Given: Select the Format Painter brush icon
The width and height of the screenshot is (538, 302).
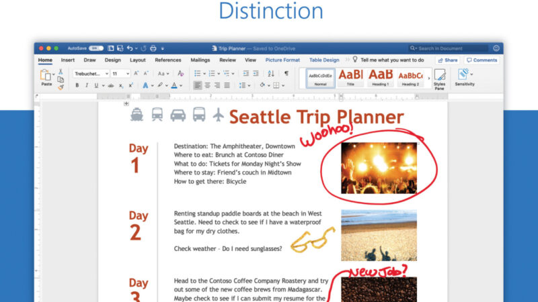Looking at the screenshot, I should 61,87.
